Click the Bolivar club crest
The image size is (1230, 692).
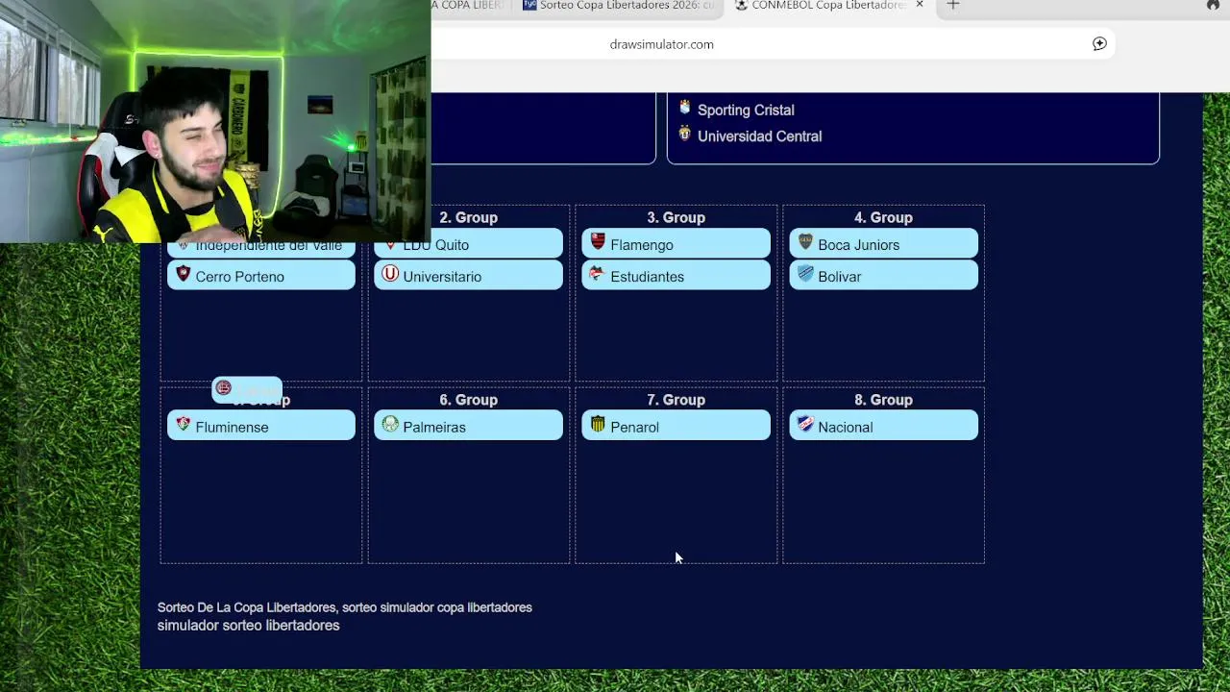(x=805, y=274)
